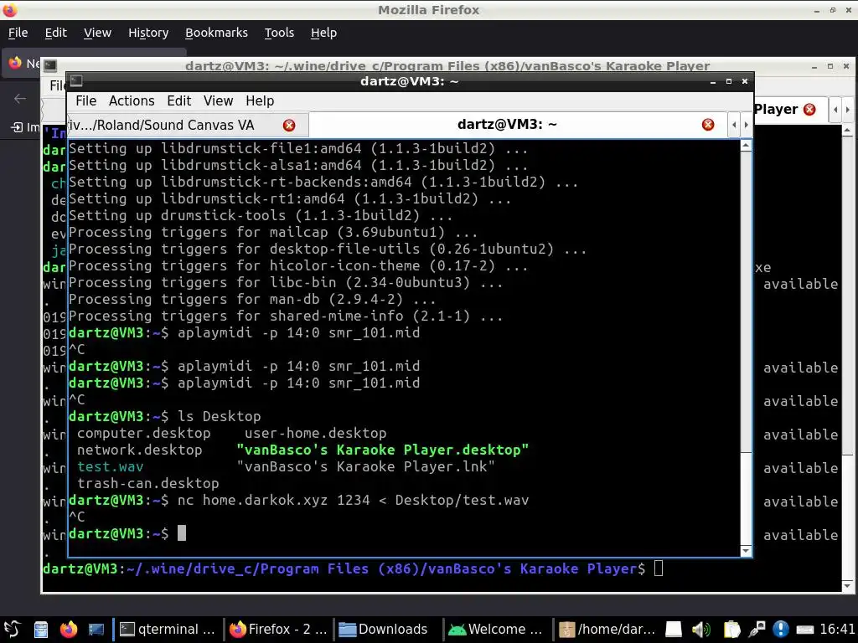Launch the file manager from the panel quicklaunch

click(x=41, y=630)
